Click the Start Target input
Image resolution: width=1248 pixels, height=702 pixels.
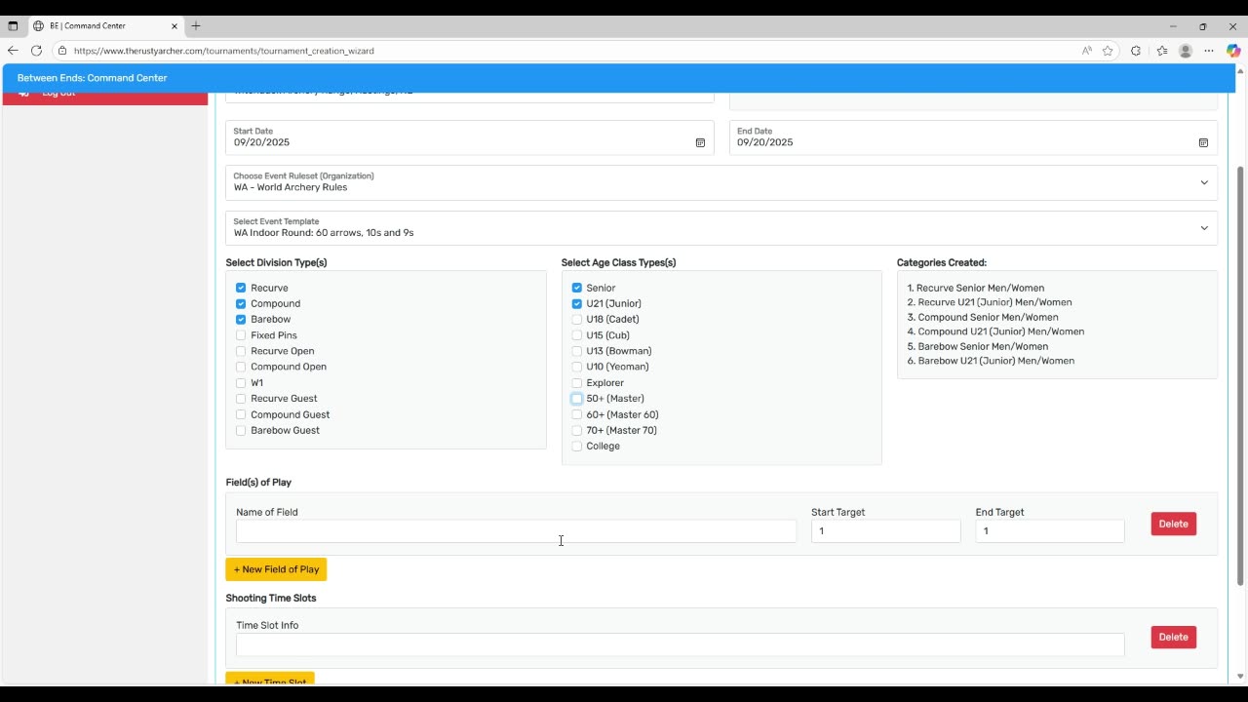[885, 530]
